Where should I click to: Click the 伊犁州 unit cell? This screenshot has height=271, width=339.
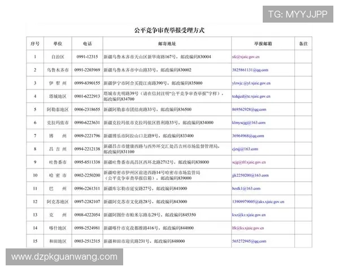click(x=58, y=83)
